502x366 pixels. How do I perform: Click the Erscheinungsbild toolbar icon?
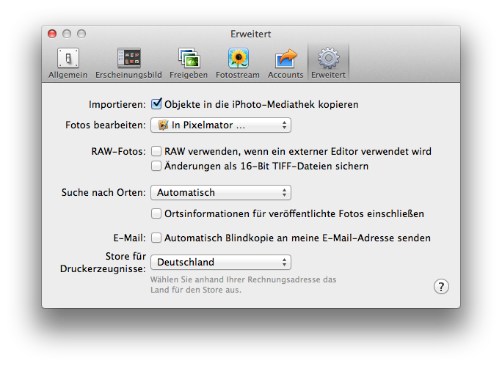[128, 62]
